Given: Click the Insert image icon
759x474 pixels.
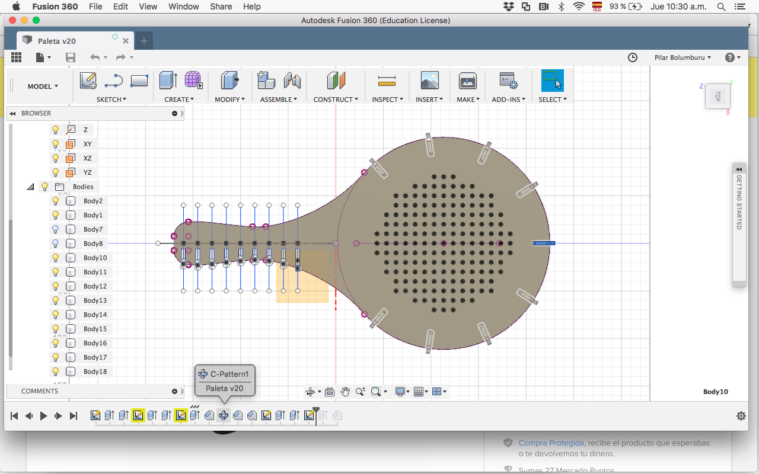Looking at the screenshot, I should pos(429,81).
